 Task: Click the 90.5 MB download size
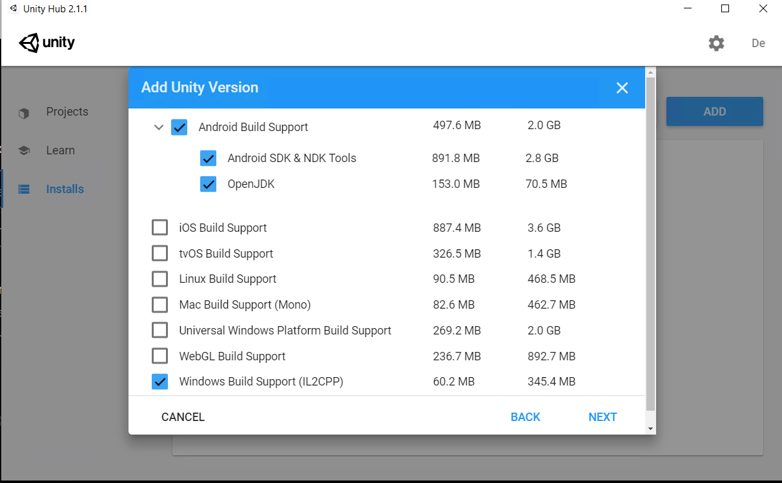[x=454, y=279]
